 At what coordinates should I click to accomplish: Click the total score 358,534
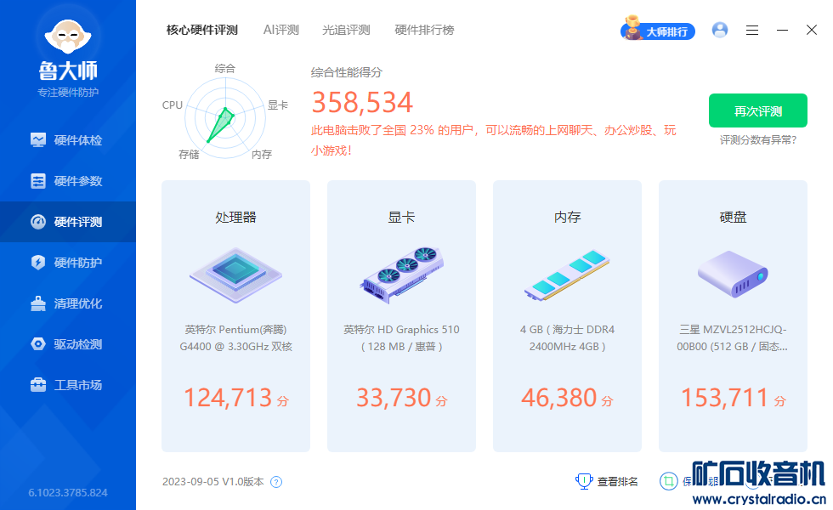[x=362, y=102]
